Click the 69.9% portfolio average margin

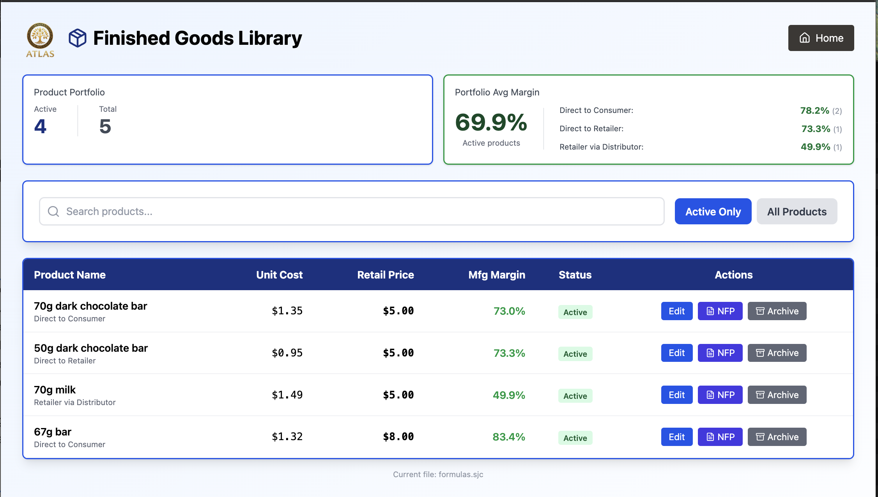(491, 122)
